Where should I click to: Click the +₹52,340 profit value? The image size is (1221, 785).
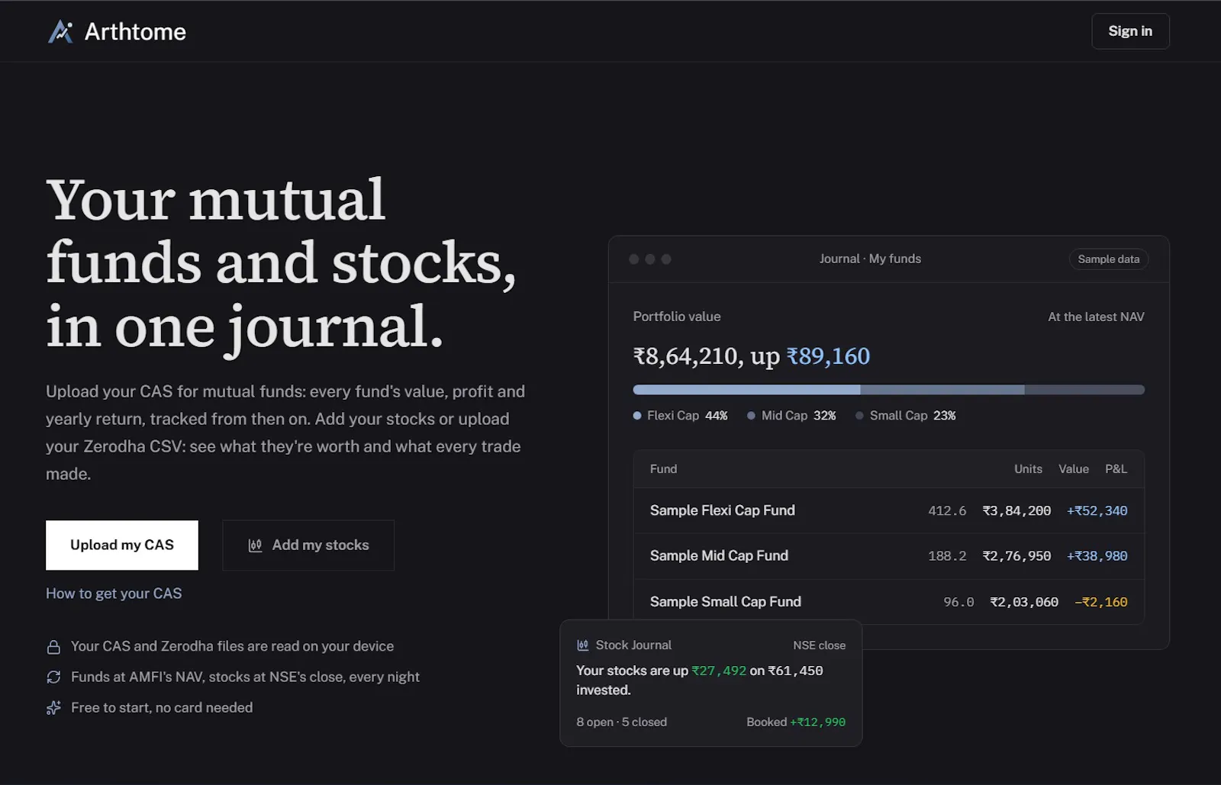tap(1097, 510)
